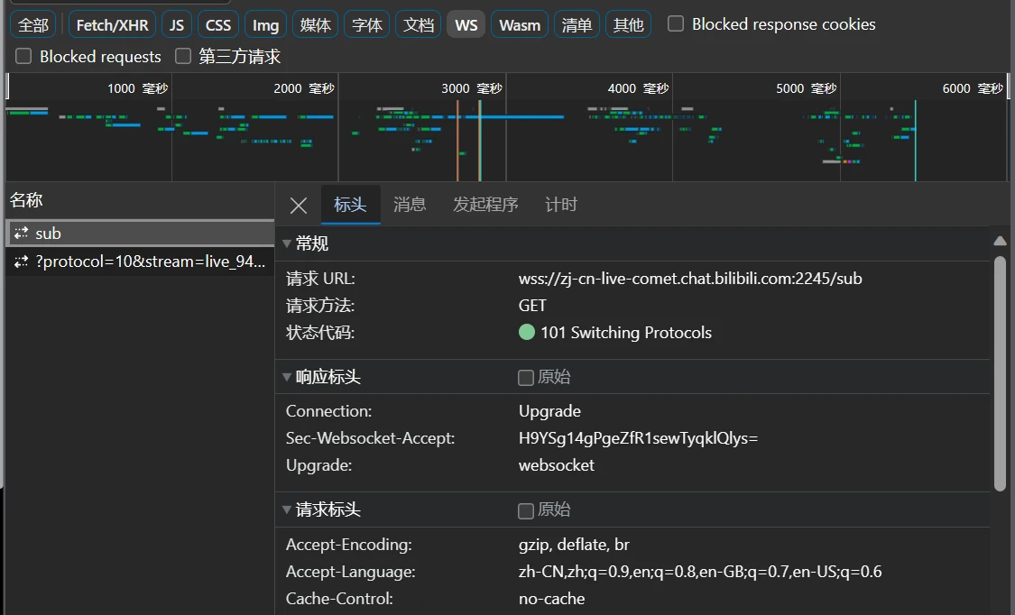Filter requests by 文档
This screenshot has height=615, width=1015.
418,25
